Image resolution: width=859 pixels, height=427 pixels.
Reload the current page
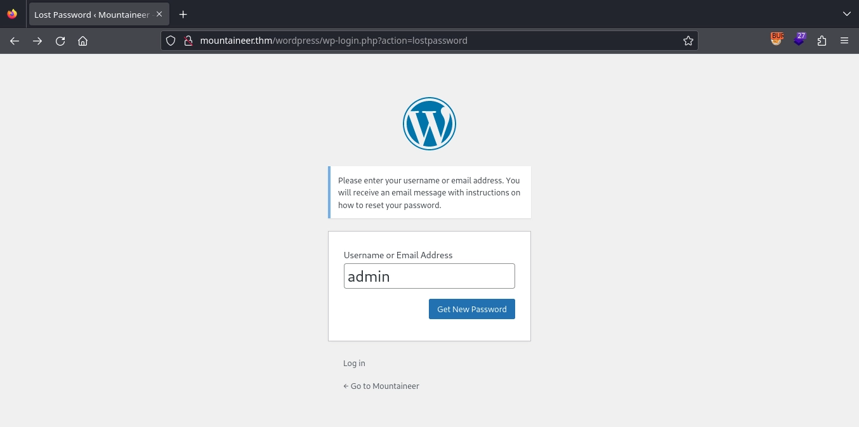[60, 41]
